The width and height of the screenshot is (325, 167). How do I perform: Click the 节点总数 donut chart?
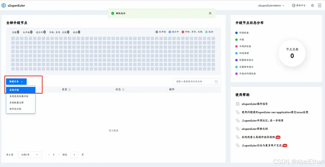pyautogui.click(x=292, y=53)
